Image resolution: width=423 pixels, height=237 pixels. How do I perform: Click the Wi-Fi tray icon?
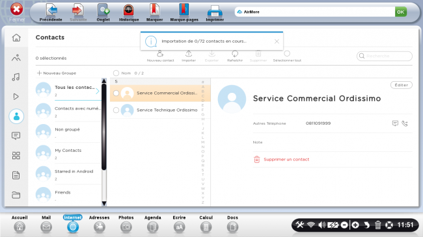311,225
